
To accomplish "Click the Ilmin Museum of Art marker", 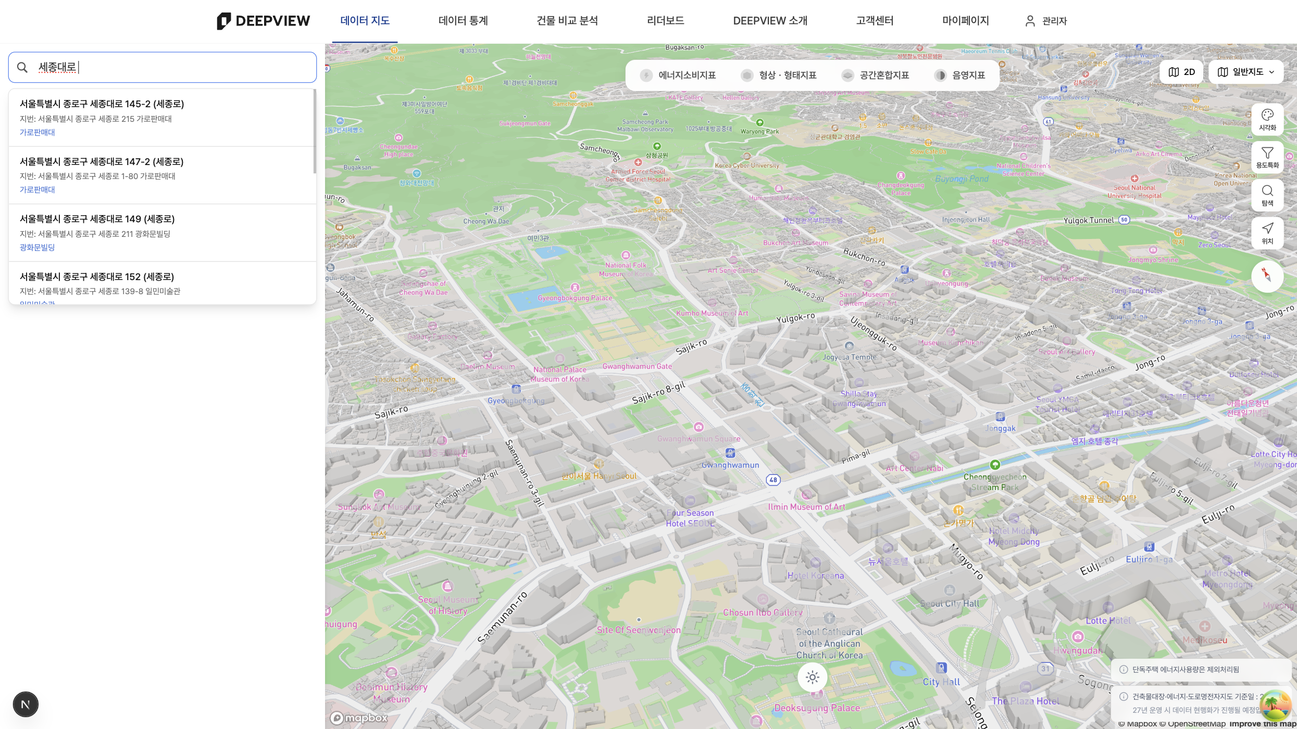I will pos(806,495).
